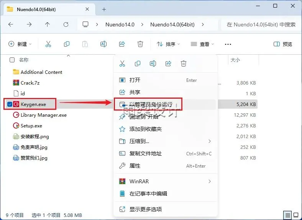The image size is (302, 220).
Task: Select 在记事本中编辑 from the context menu
Action: pyautogui.click(x=165, y=194)
